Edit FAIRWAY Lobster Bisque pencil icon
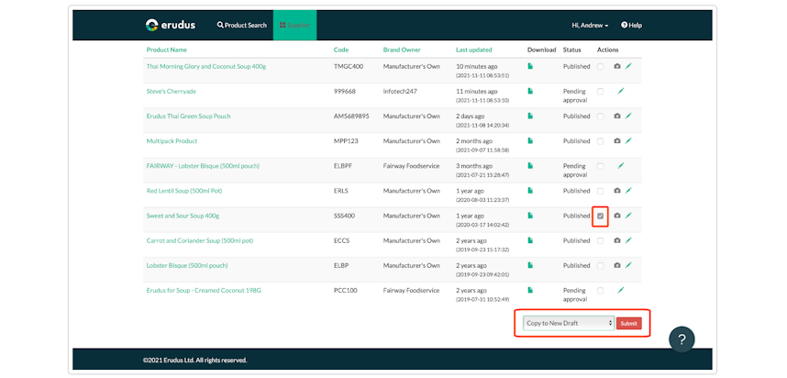This screenshot has width=787, height=378. (x=621, y=165)
